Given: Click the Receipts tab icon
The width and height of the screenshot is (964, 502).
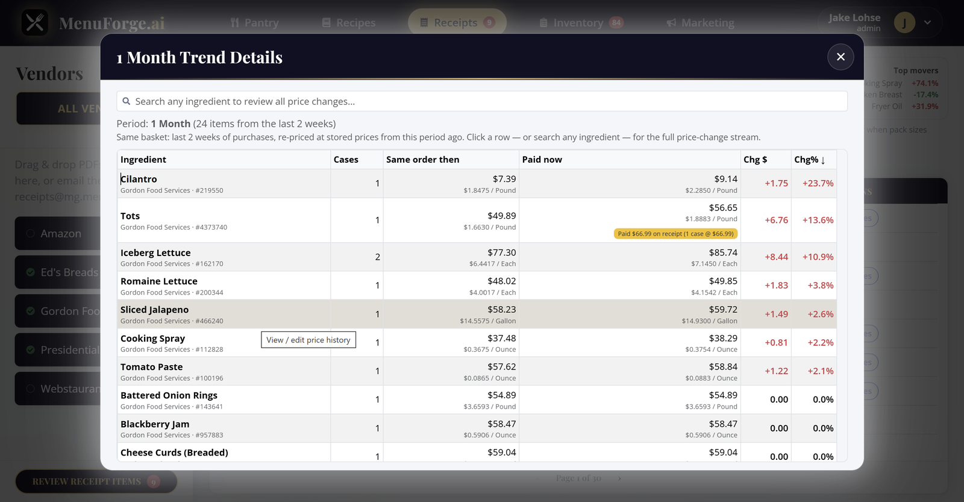Looking at the screenshot, I should click(424, 23).
